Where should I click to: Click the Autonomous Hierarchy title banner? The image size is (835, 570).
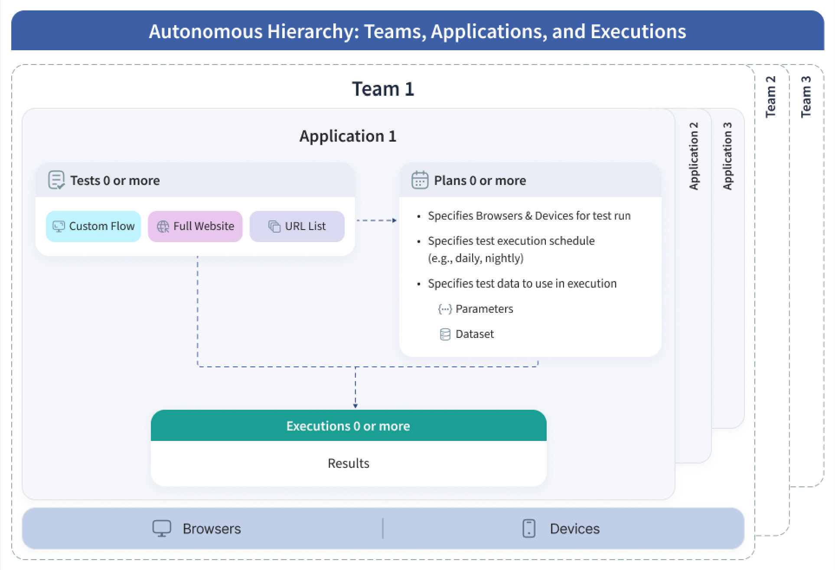pyautogui.click(x=417, y=31)
